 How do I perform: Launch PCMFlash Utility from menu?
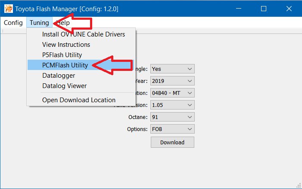pyautogui.click(x=81, y=65)
